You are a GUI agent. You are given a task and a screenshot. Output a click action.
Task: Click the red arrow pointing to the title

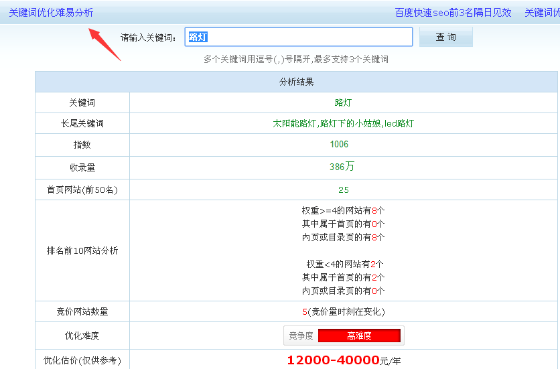click(x=104, y=45)
